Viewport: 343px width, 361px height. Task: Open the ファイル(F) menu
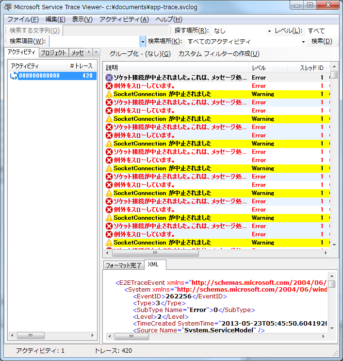23,19
